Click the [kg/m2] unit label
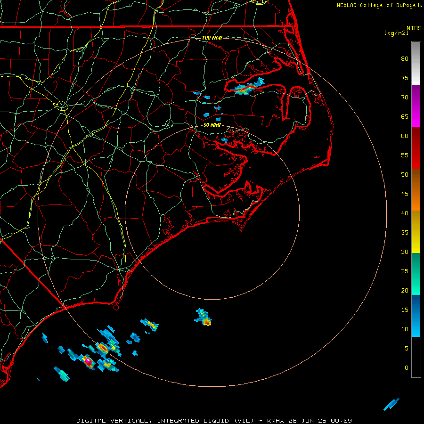The width and height of the screenshot is (424, 424). (x=396, y=33)
